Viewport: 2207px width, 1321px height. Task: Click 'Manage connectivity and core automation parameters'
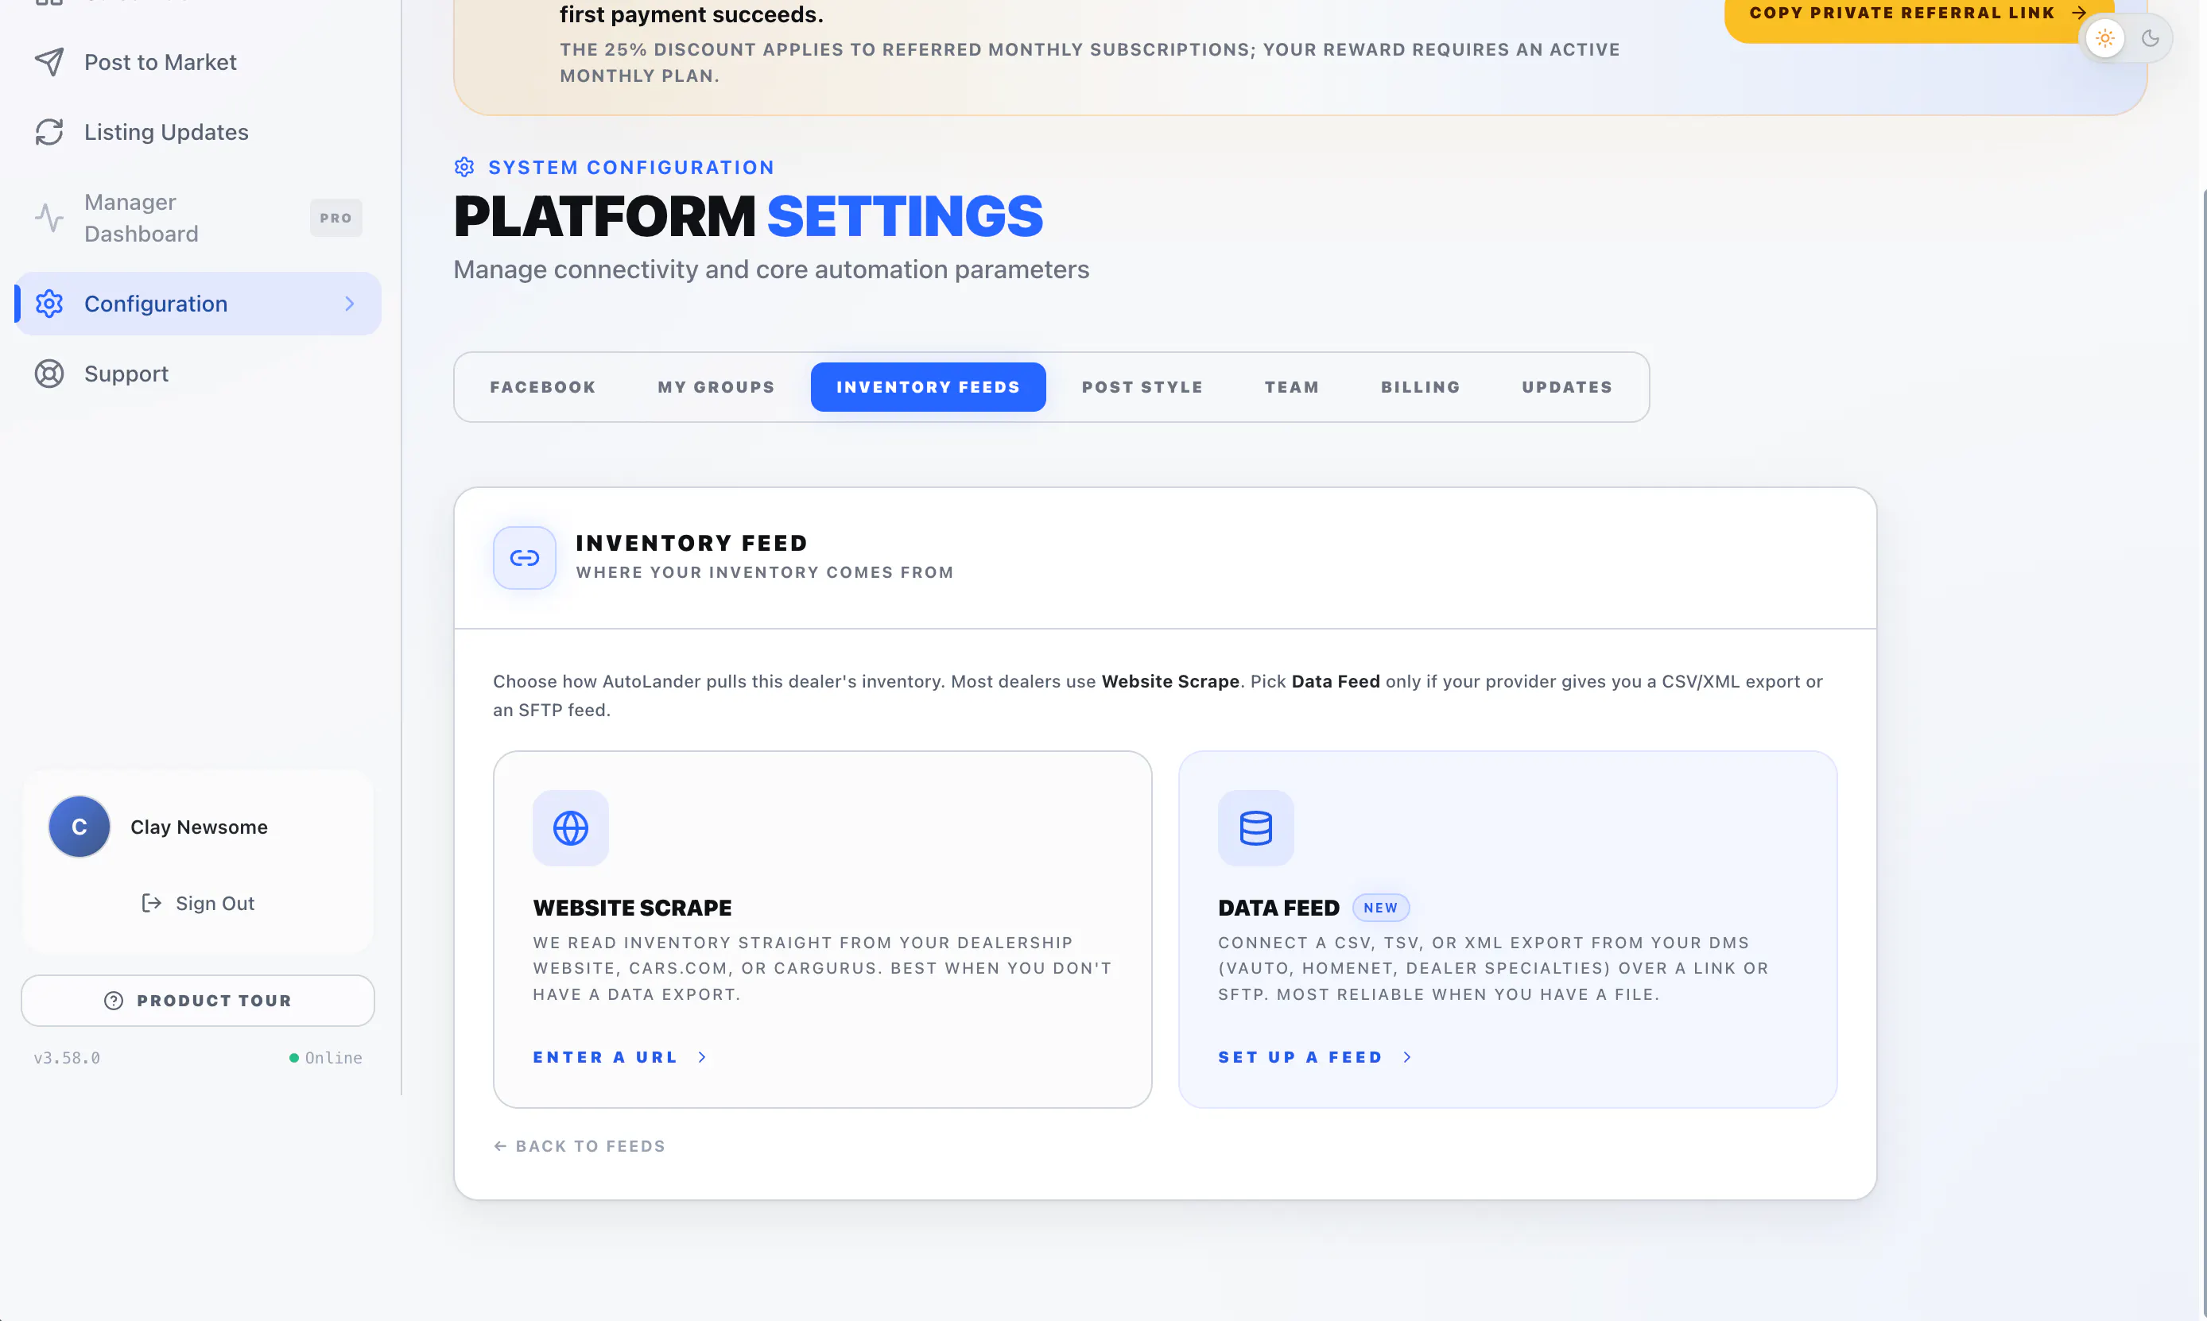[771, 269]
